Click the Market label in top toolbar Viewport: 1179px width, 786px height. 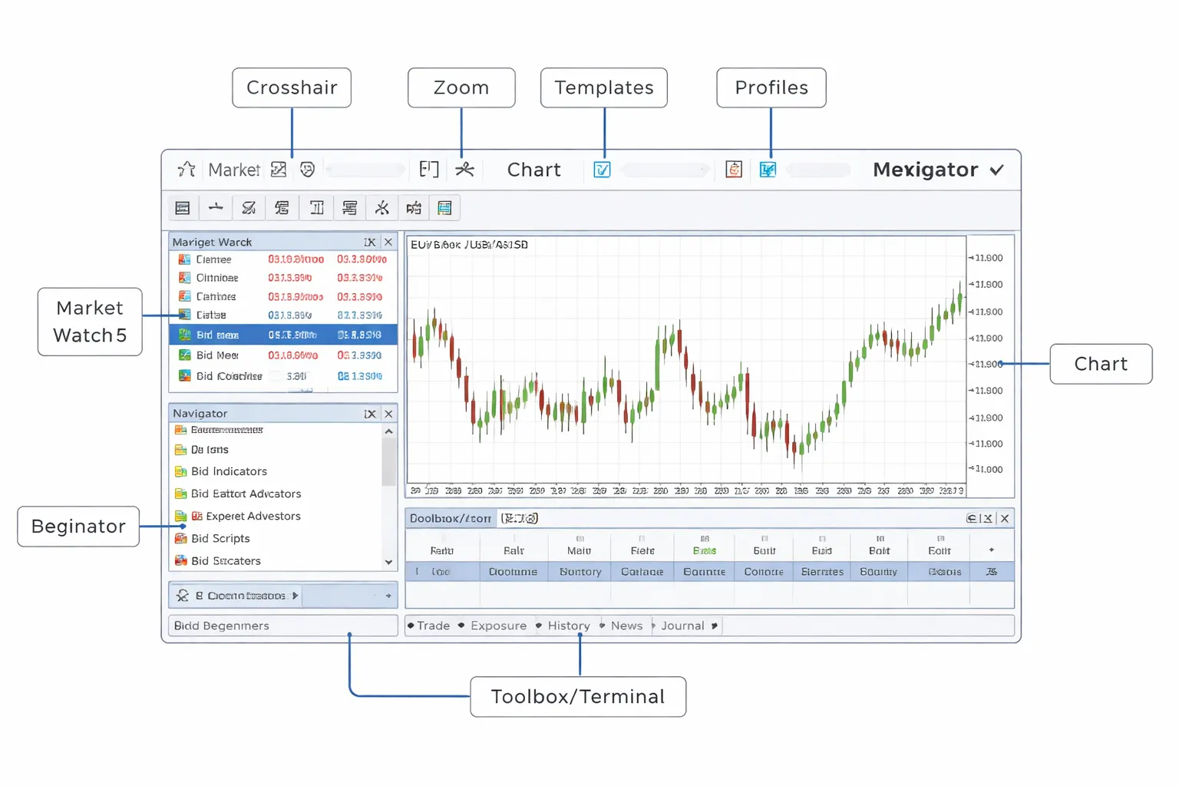234,170
